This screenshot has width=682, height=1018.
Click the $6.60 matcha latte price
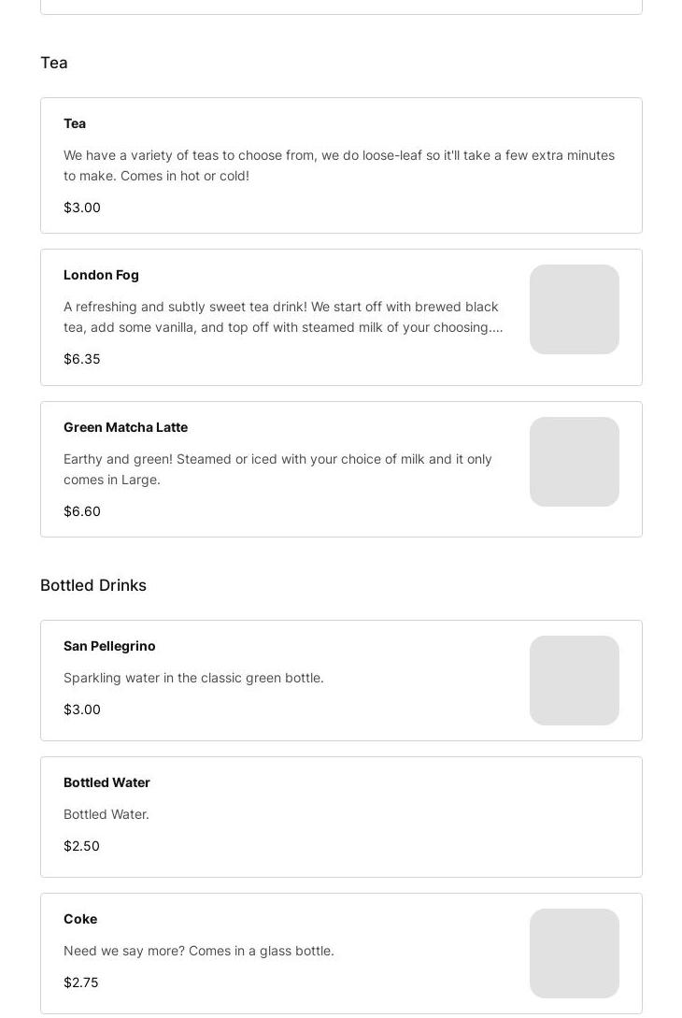82,511
